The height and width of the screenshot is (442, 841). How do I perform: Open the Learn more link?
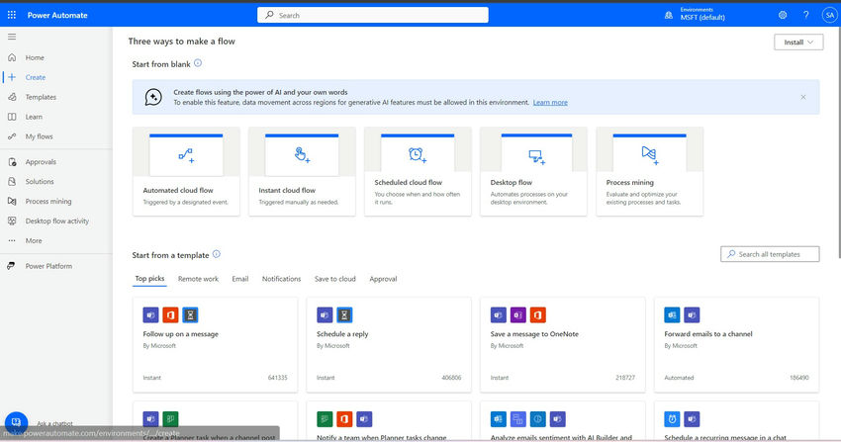point(550,102)
